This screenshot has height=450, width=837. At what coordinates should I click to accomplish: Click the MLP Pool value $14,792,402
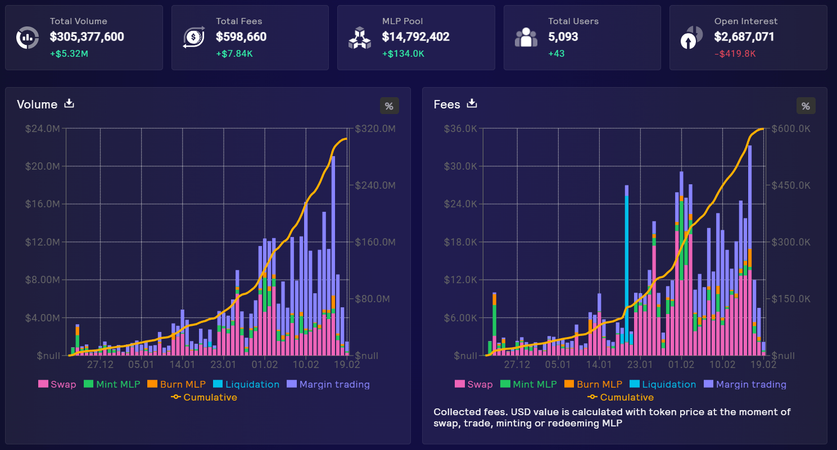coord(416,37)
